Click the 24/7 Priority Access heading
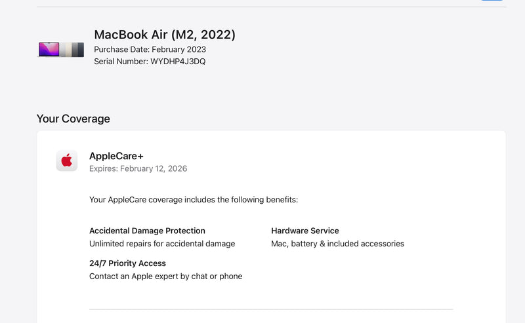This screenshot has height=323, width=525. (127, 263)
